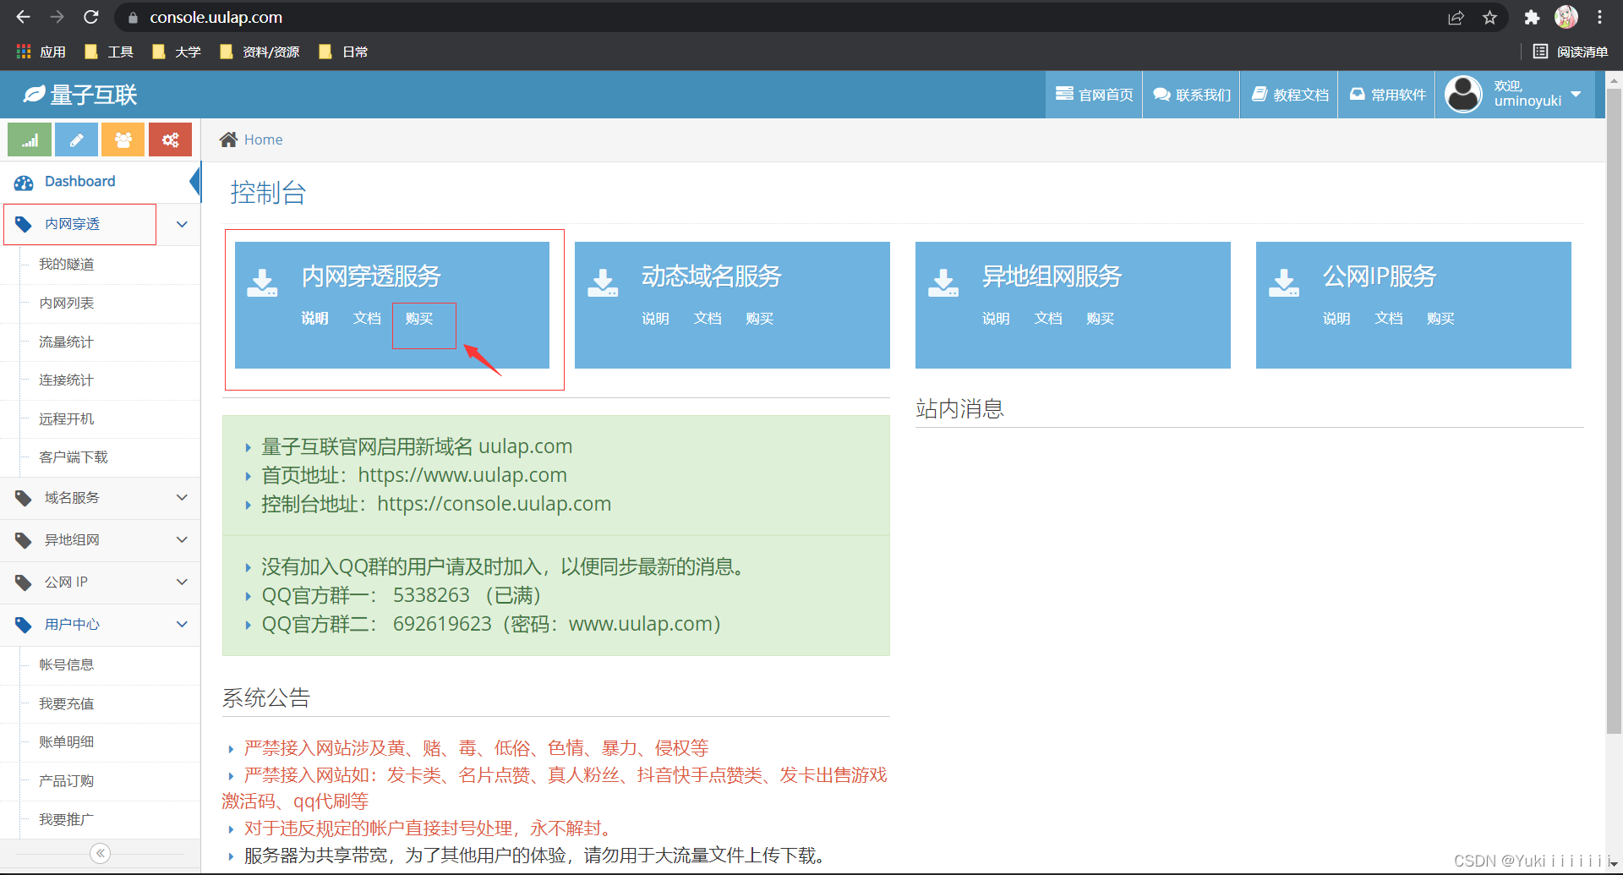Open 流量统计 in the sidebar

point(66,342)
